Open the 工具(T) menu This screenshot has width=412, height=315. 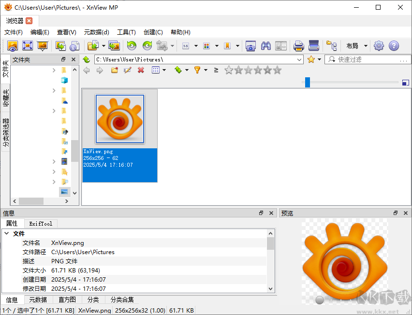[126, 32]
